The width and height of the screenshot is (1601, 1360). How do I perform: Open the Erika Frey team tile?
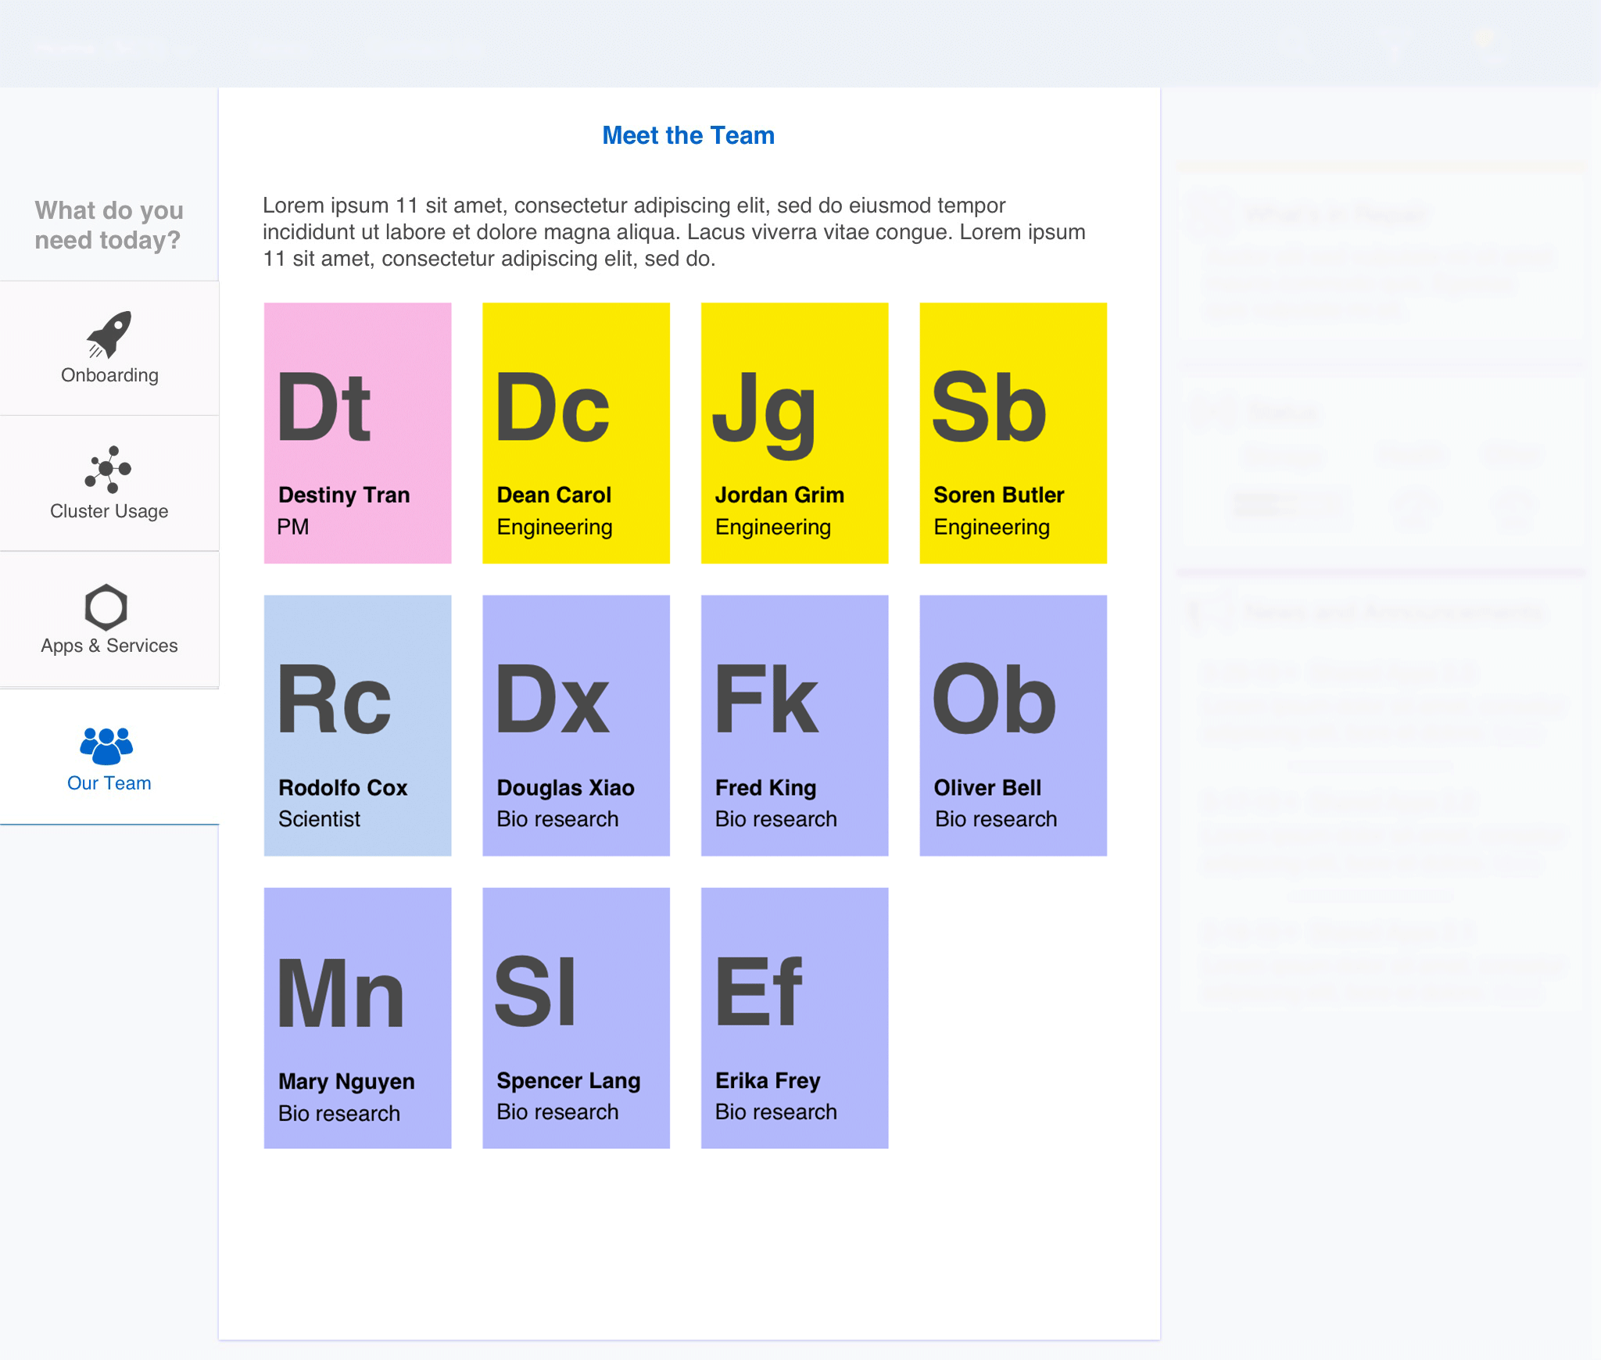794,1018
